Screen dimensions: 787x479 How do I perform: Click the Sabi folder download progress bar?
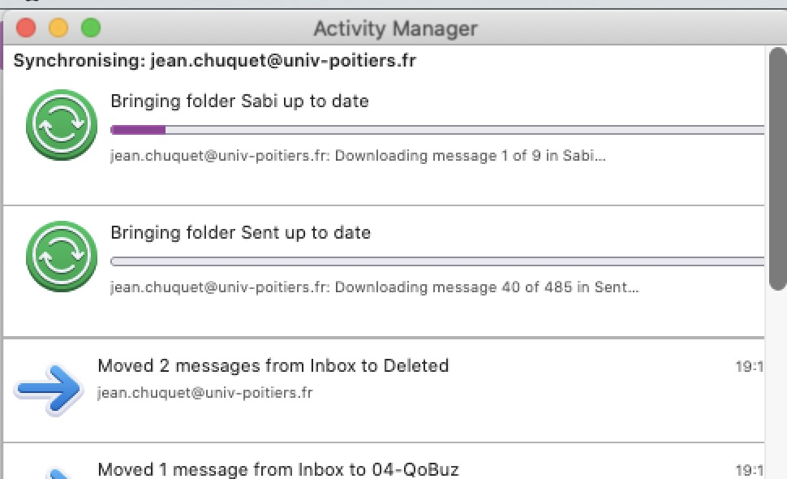tap(437, 130)
